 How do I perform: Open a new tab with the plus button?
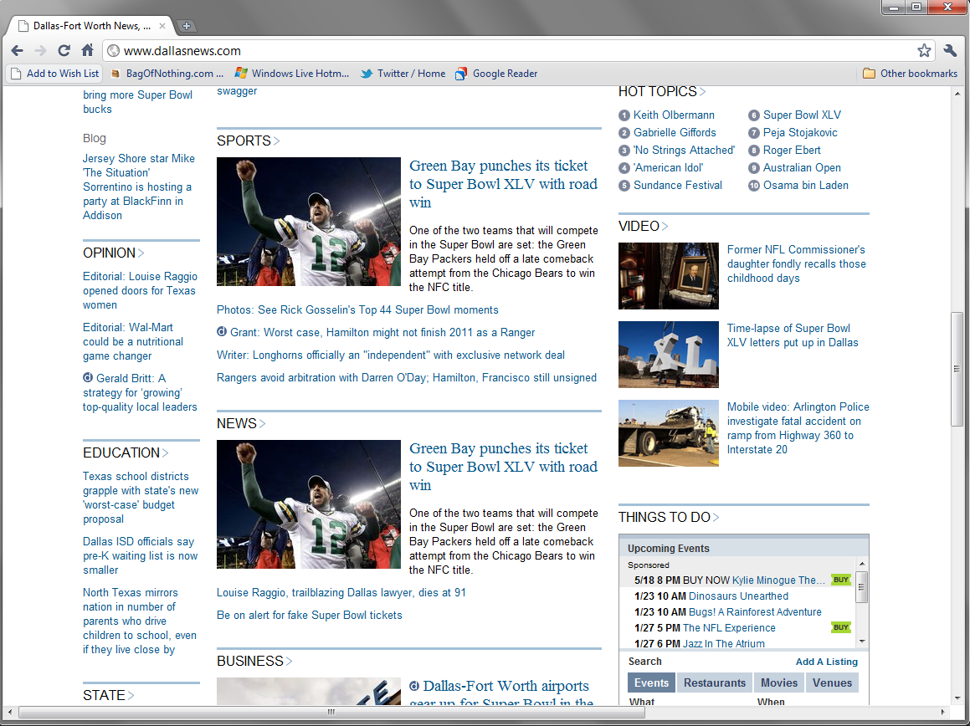[x=186, y=26]
